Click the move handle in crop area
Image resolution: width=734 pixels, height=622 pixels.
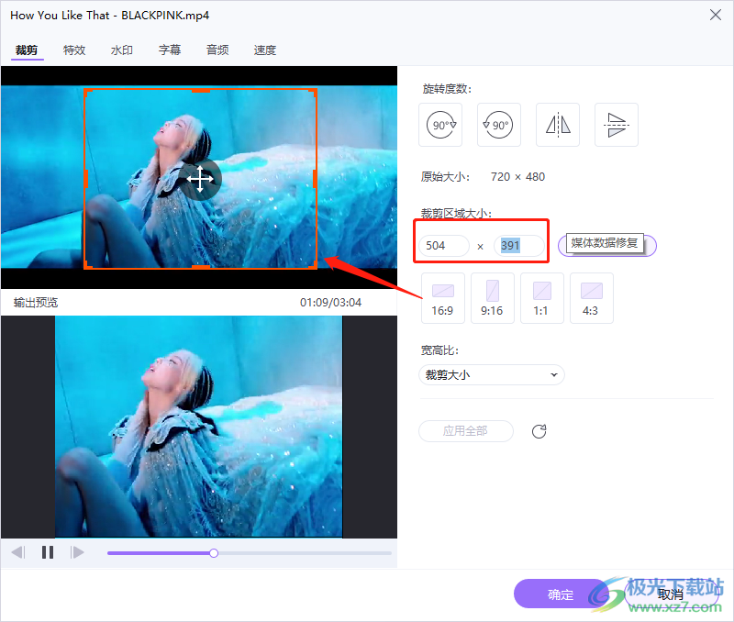pyautogui.click(x=200, y=179)
